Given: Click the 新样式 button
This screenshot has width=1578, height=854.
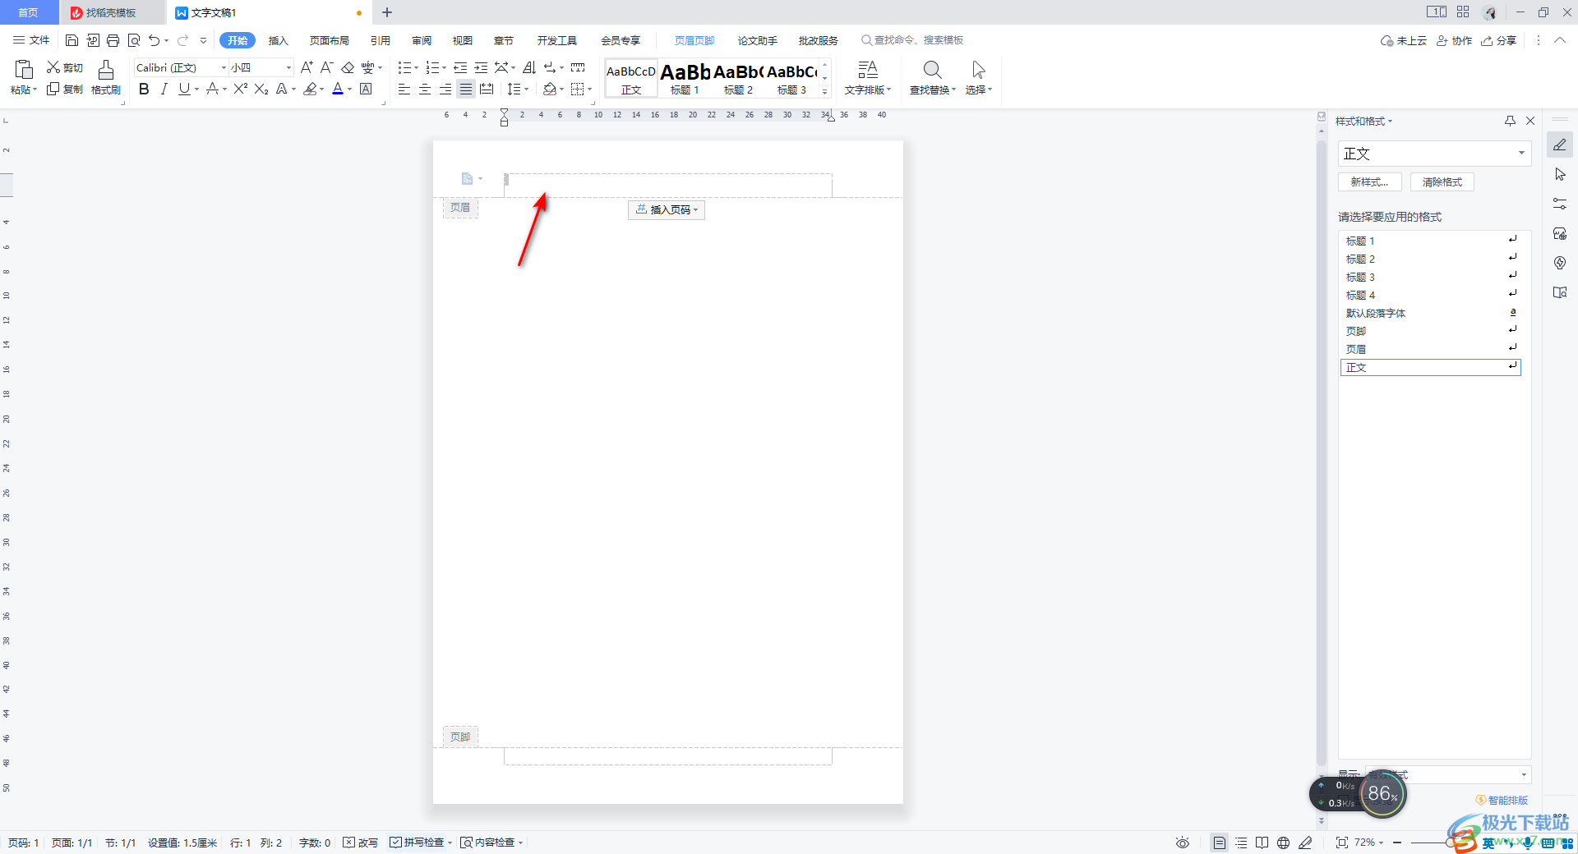Looking at the screenshot, I should tap(1369, 182).
